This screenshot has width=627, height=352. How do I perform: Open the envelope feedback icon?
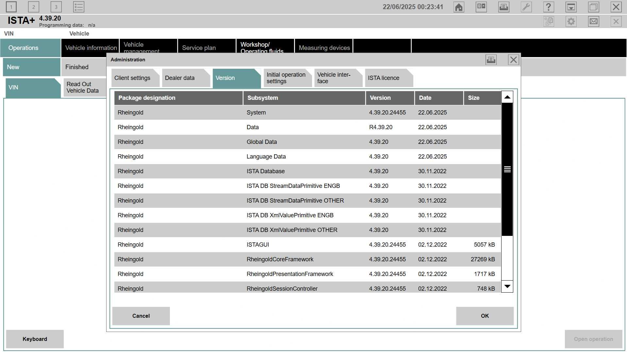[594, 22]
